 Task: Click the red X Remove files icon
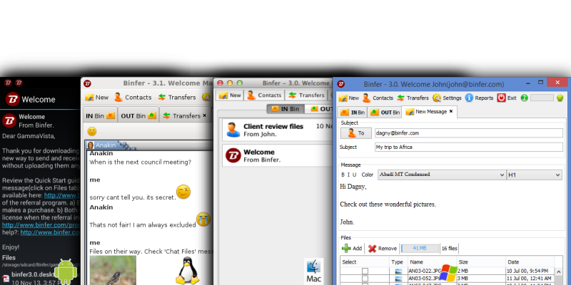point(372,249)
